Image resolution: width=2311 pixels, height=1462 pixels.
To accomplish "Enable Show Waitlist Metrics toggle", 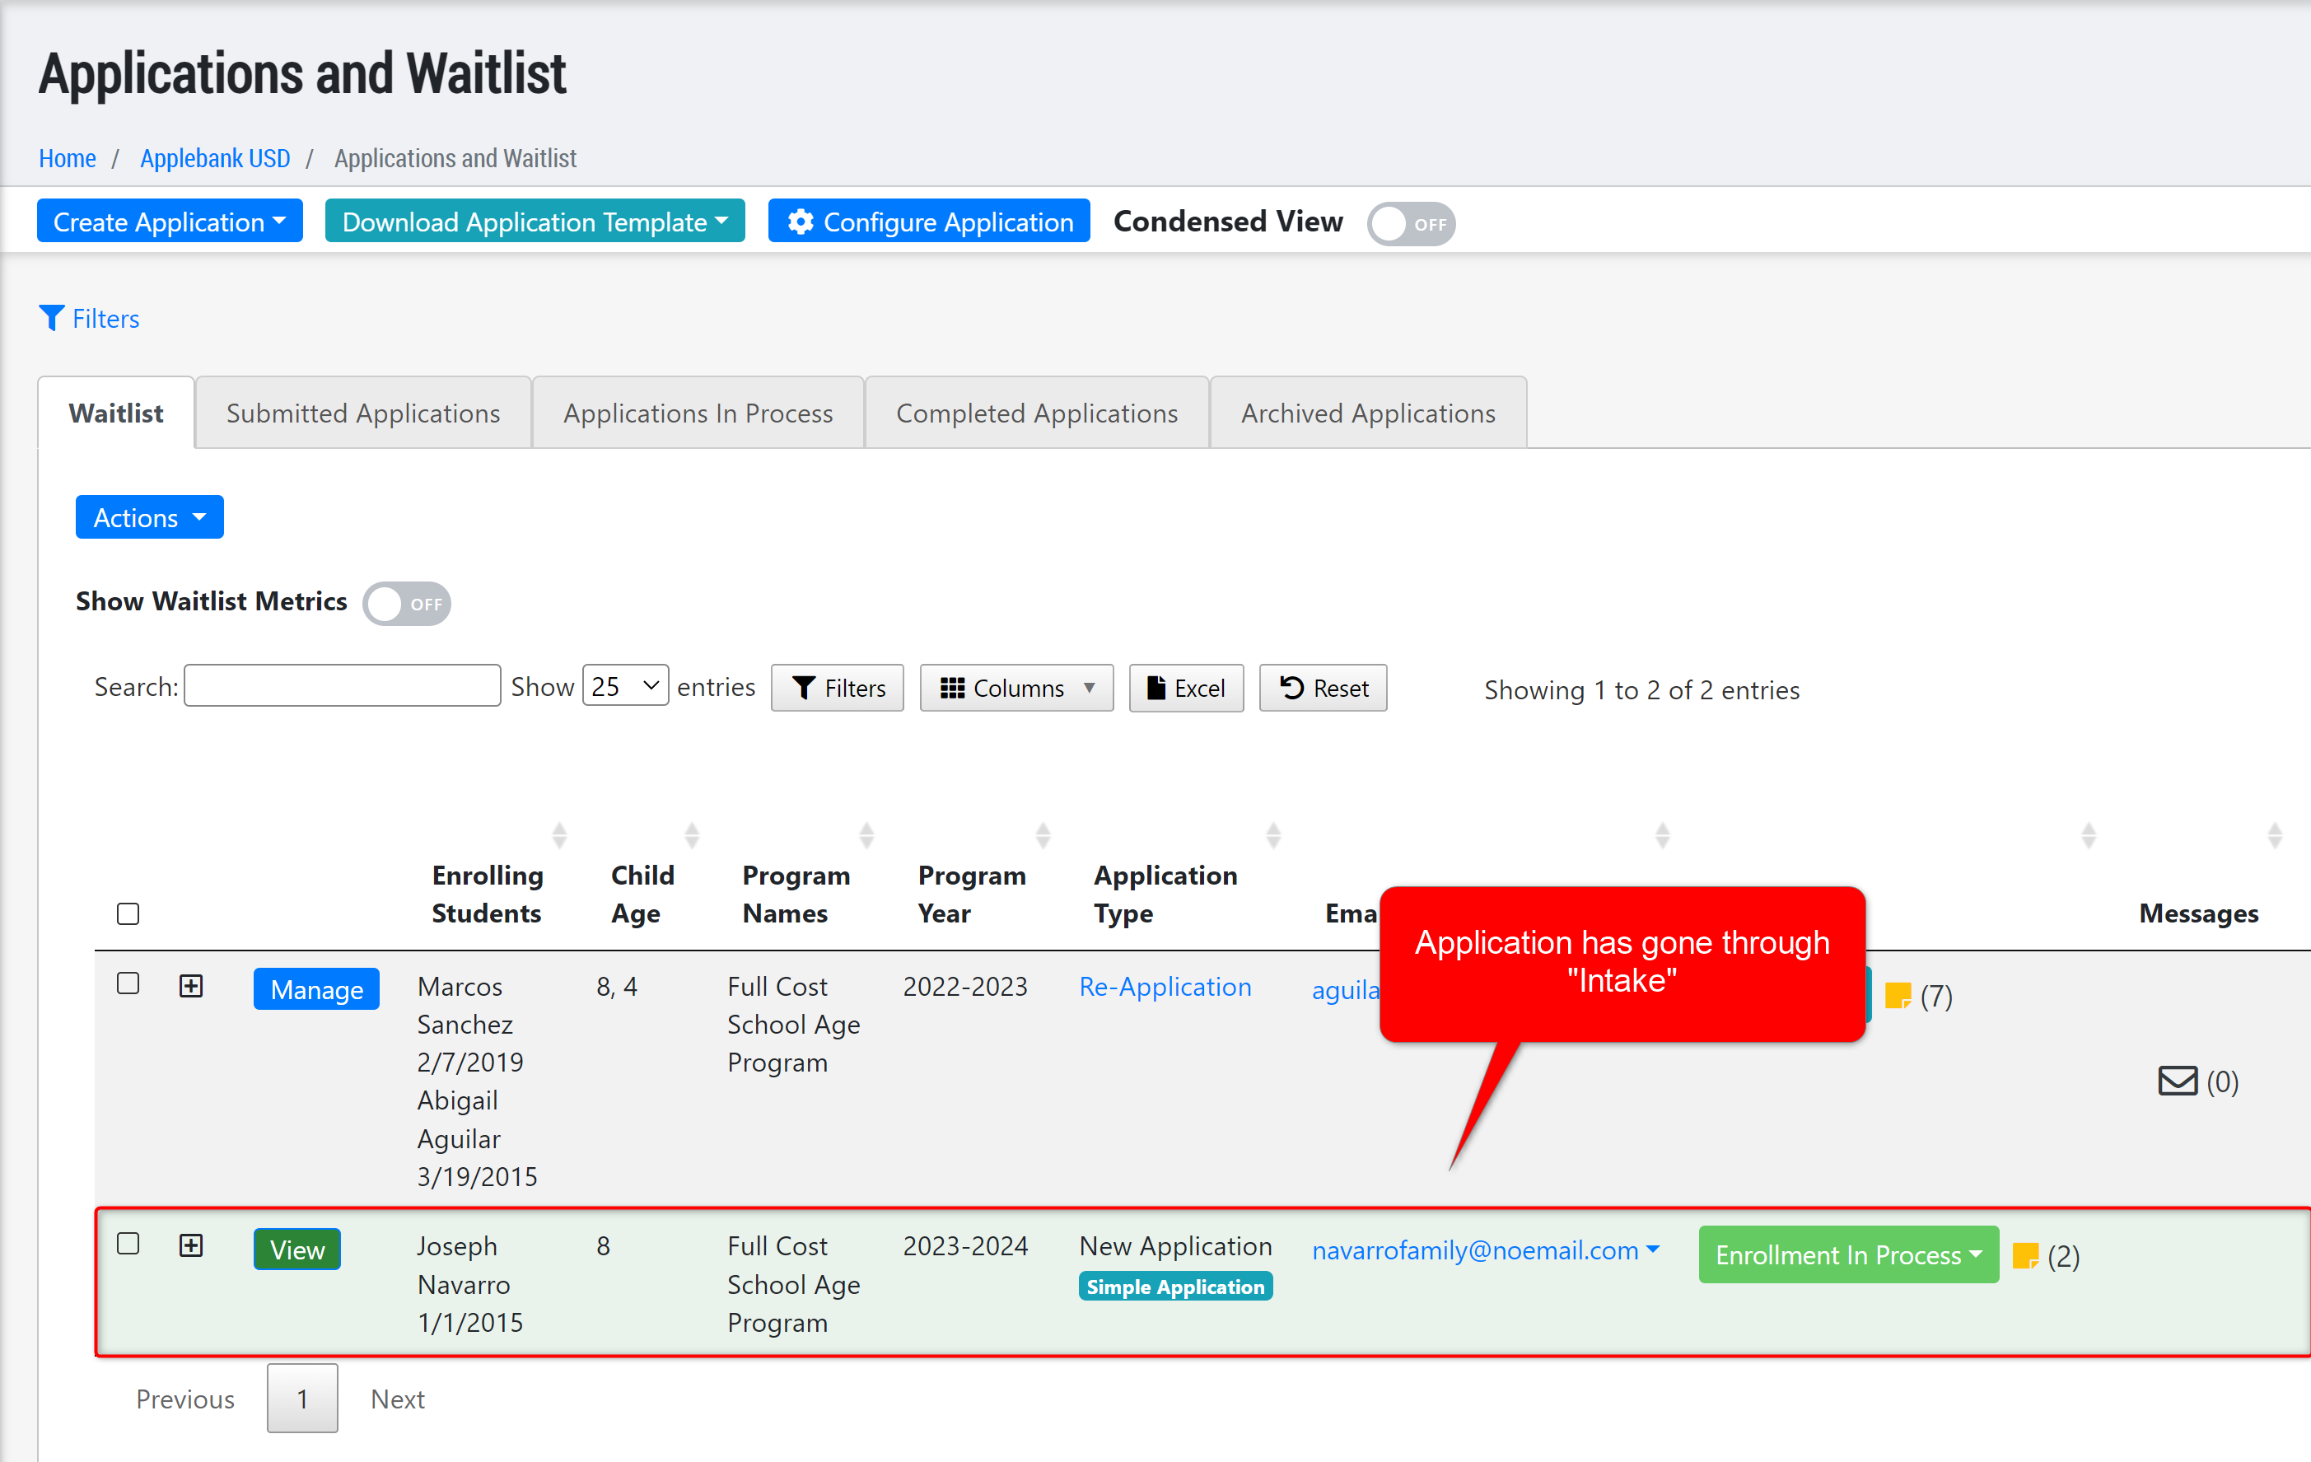I will (406, 603).
